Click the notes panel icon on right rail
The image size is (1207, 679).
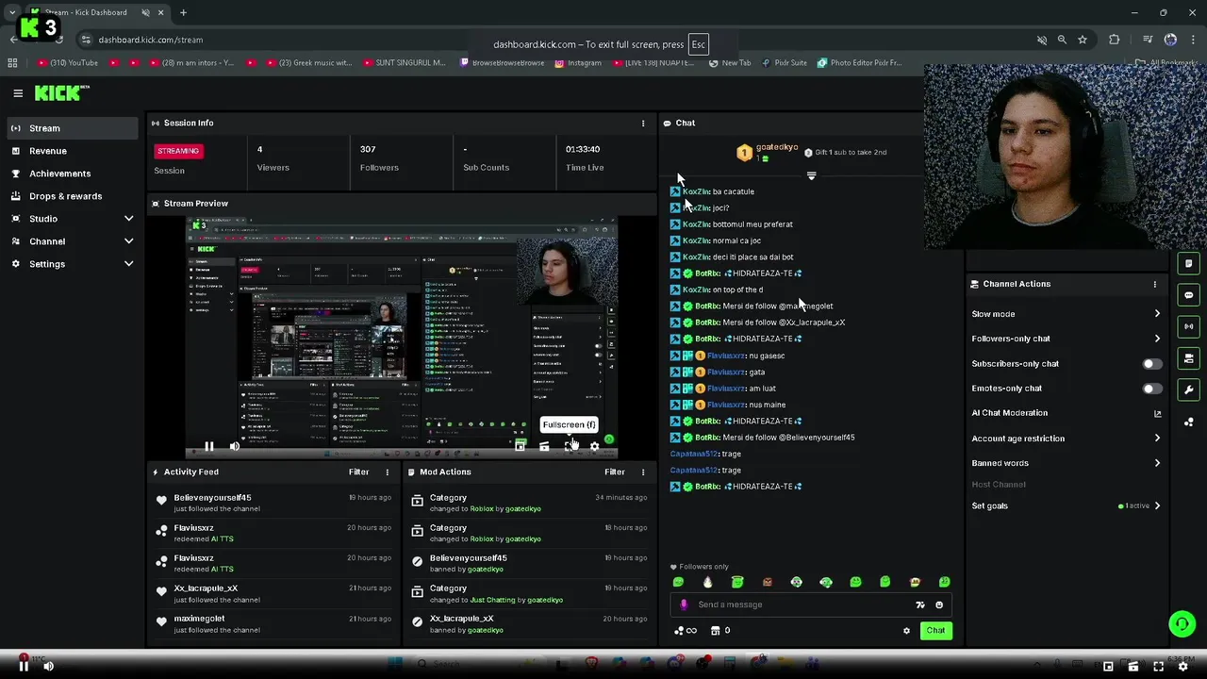pyautogui.click(x=1189, y=264)
